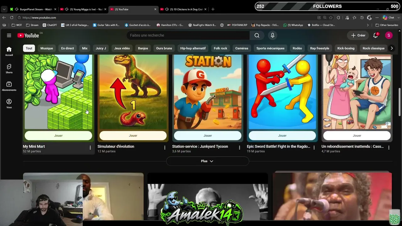Open the (5) WhatsApp bookmark
Image resolution: width=402 pixels, height=226 pixels.
point(293,25)
